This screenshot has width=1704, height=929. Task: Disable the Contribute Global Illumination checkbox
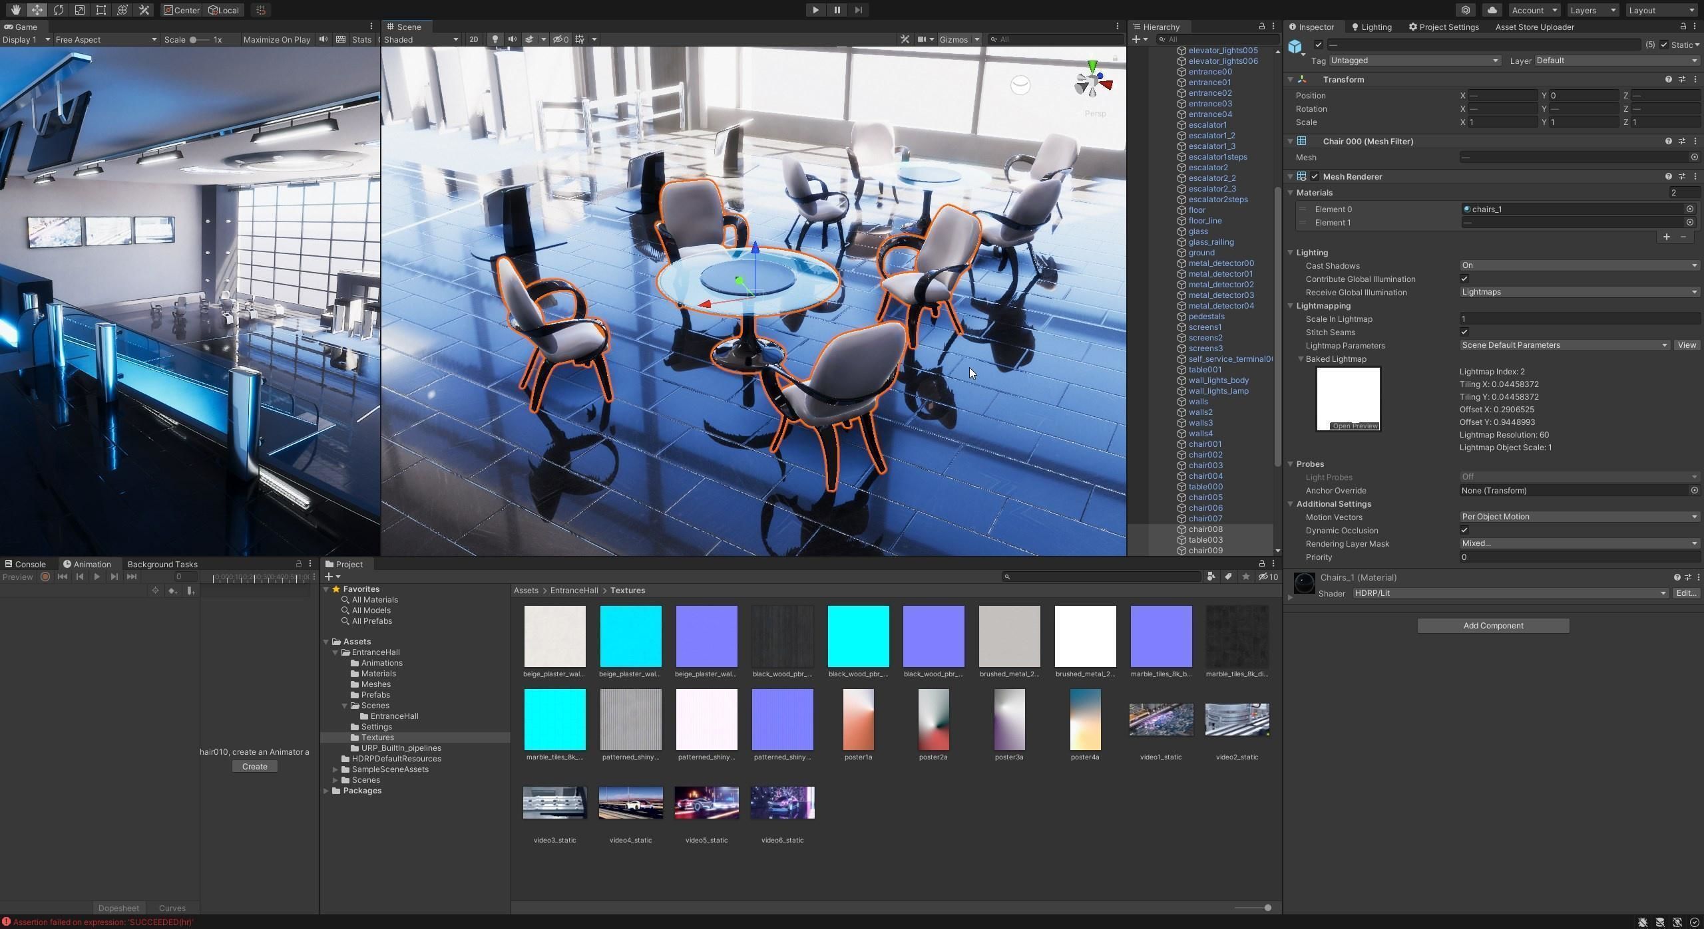pyautogui.click(x=1464, y=279)
